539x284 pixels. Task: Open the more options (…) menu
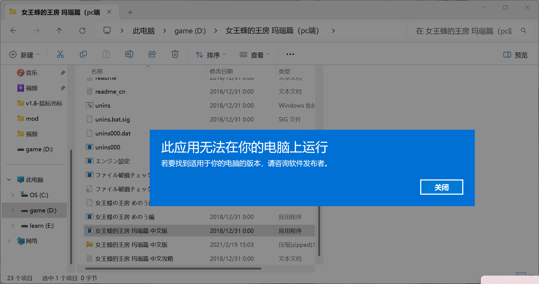(x=290, y=54)
